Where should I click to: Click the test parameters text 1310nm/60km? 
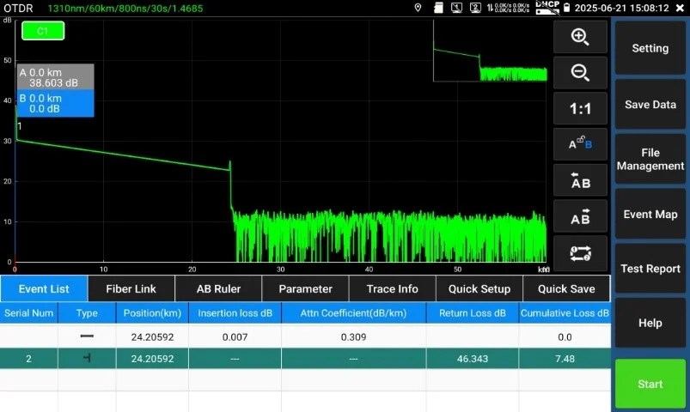[125, 8]
